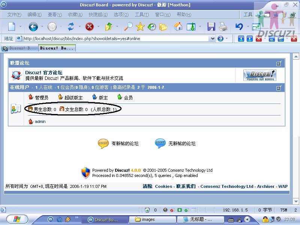Open Favorites with the yellow star icon

140,27
